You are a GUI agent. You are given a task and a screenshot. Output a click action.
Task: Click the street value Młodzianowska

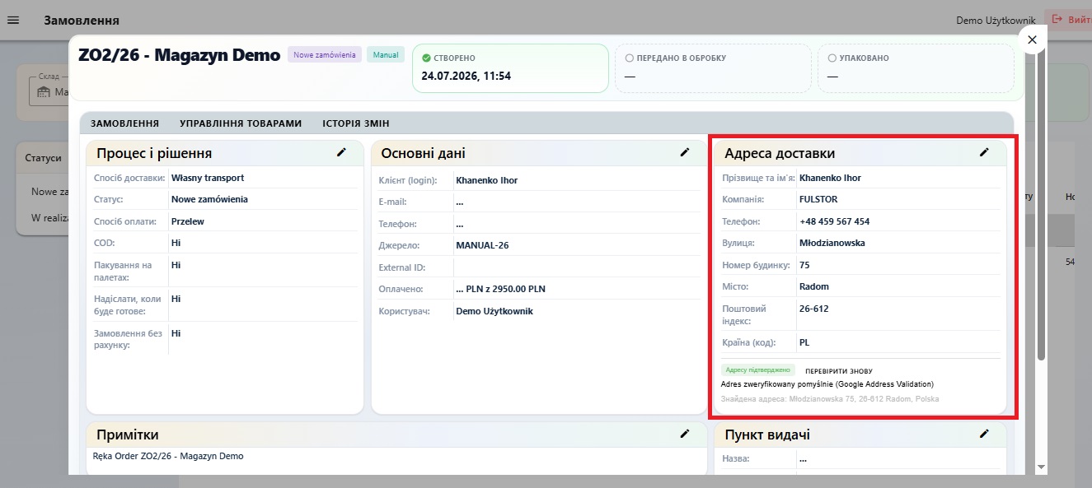(832, 243)
